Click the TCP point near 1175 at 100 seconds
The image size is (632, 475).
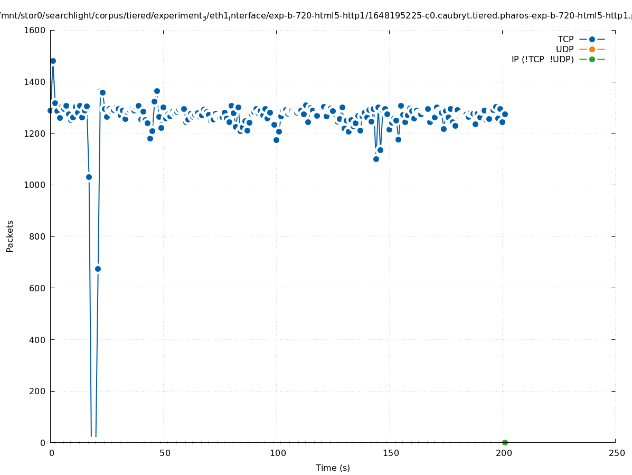click(276, 140)
